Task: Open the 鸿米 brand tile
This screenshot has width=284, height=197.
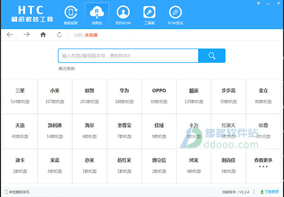Action: tap(194, 166)
